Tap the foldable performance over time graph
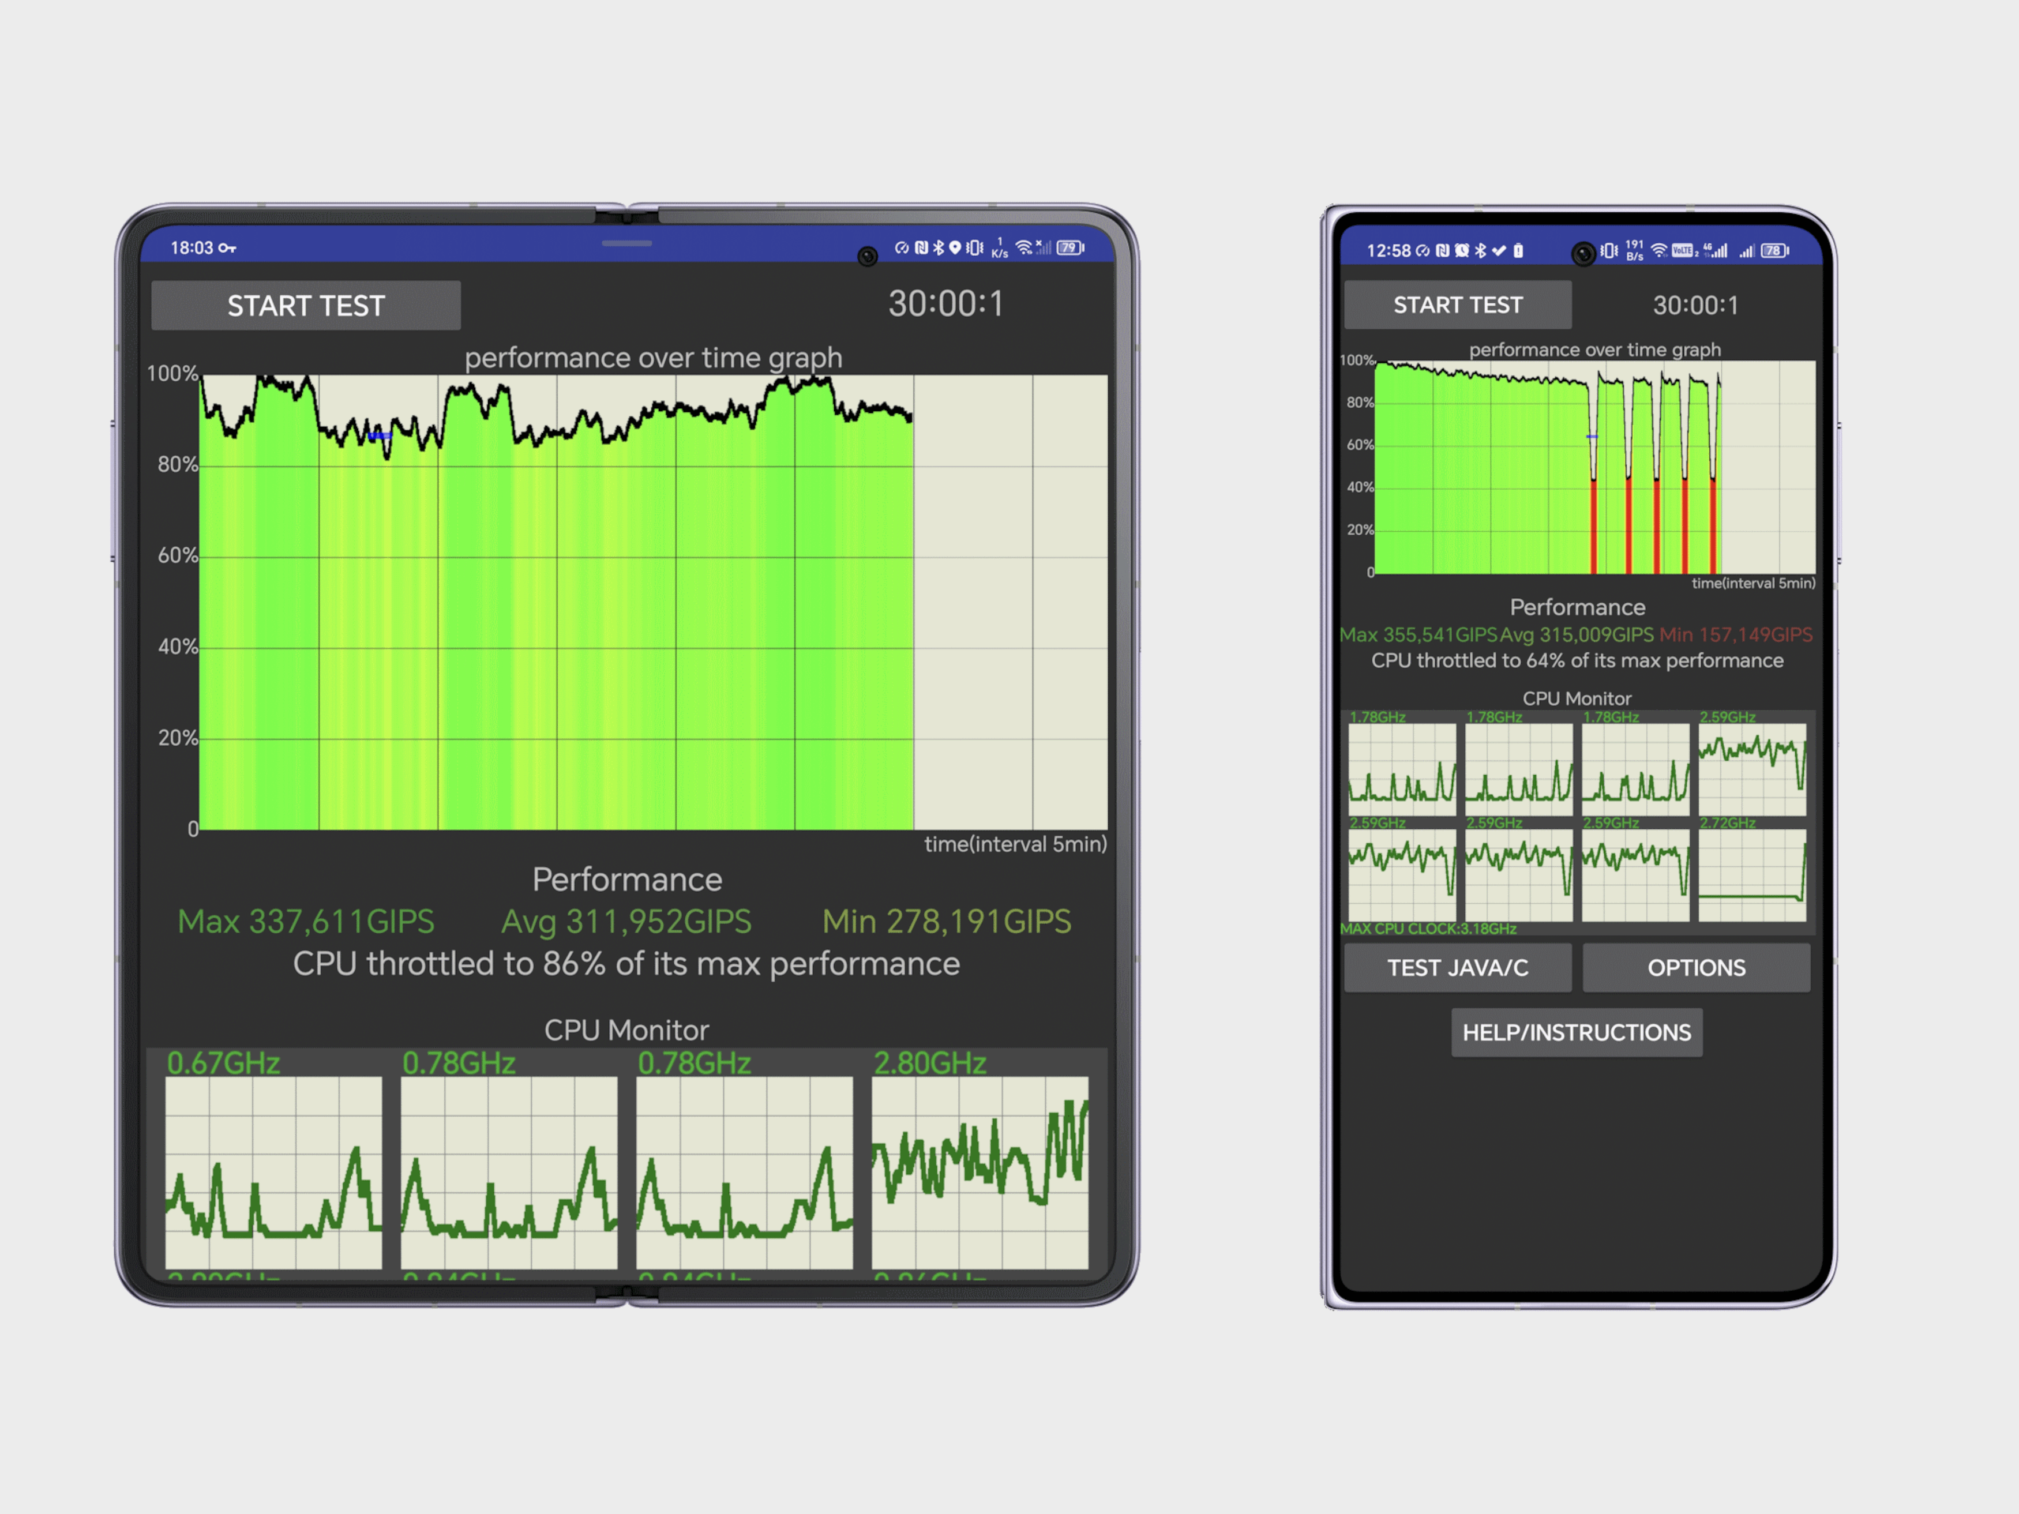Viewport: 2019px width, 1514px height. click(654, 602)
